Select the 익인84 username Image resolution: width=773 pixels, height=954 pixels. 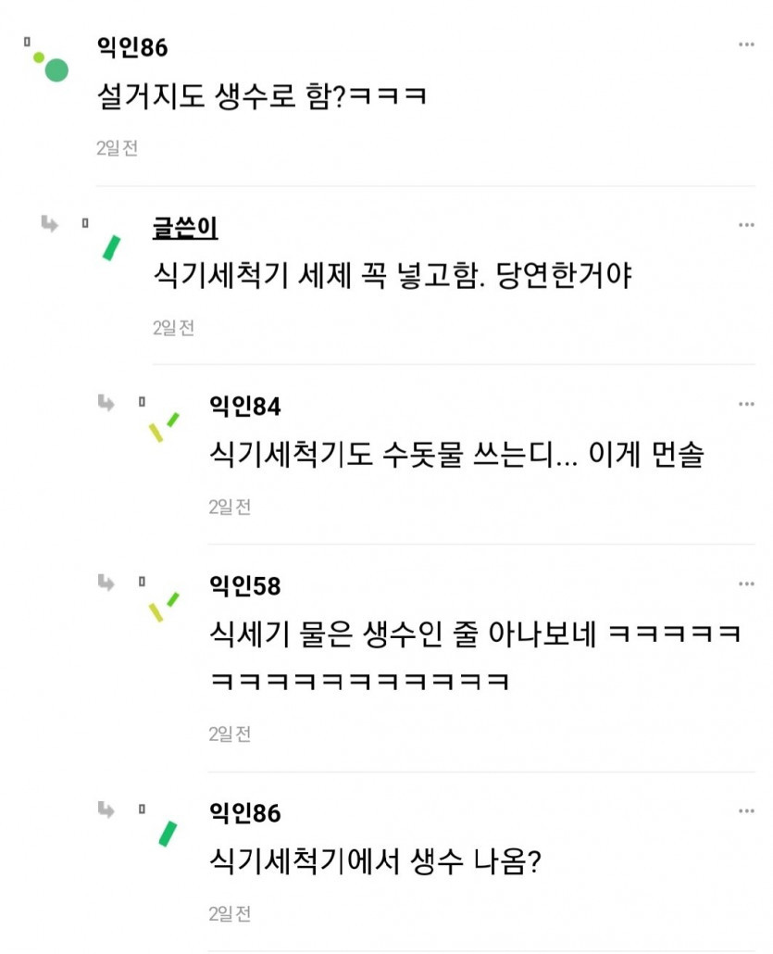(245, 406)
